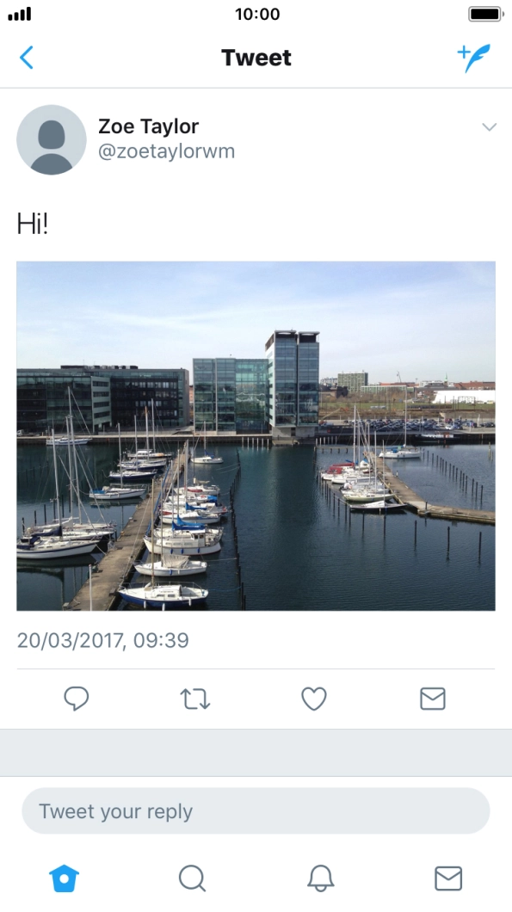Image resolution: width=512 pixels, height=912 pixels.
Task: Open the tweet options chevron menu
Action: coord(490,126)
